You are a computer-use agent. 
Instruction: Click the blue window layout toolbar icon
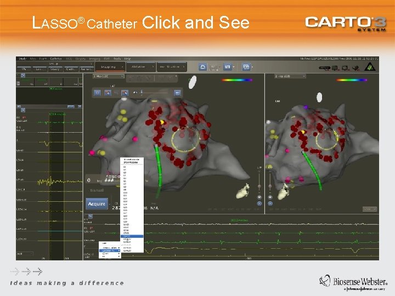click(x=246, y=67)
